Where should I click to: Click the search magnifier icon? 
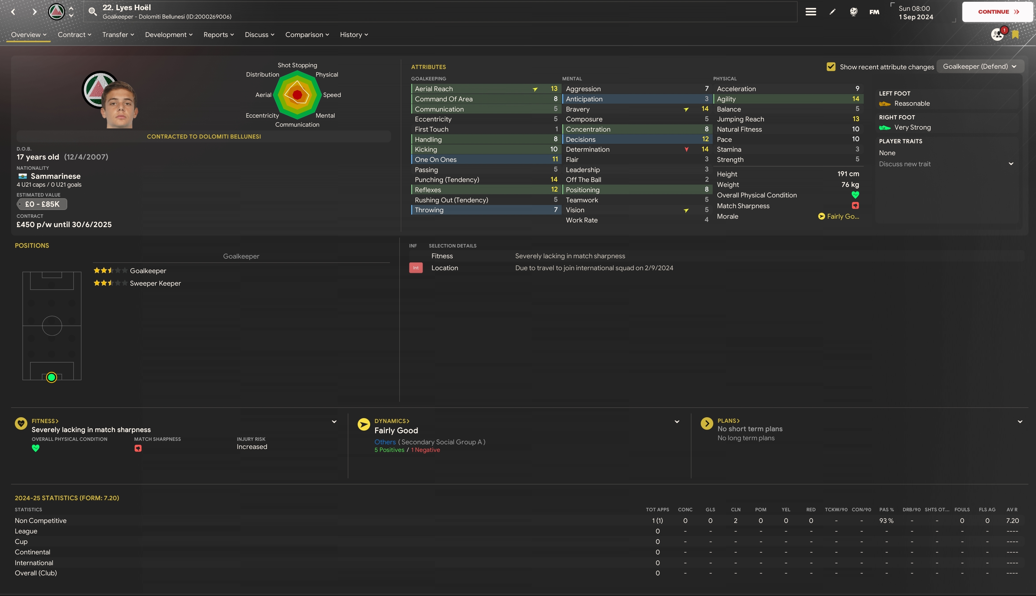93,12
